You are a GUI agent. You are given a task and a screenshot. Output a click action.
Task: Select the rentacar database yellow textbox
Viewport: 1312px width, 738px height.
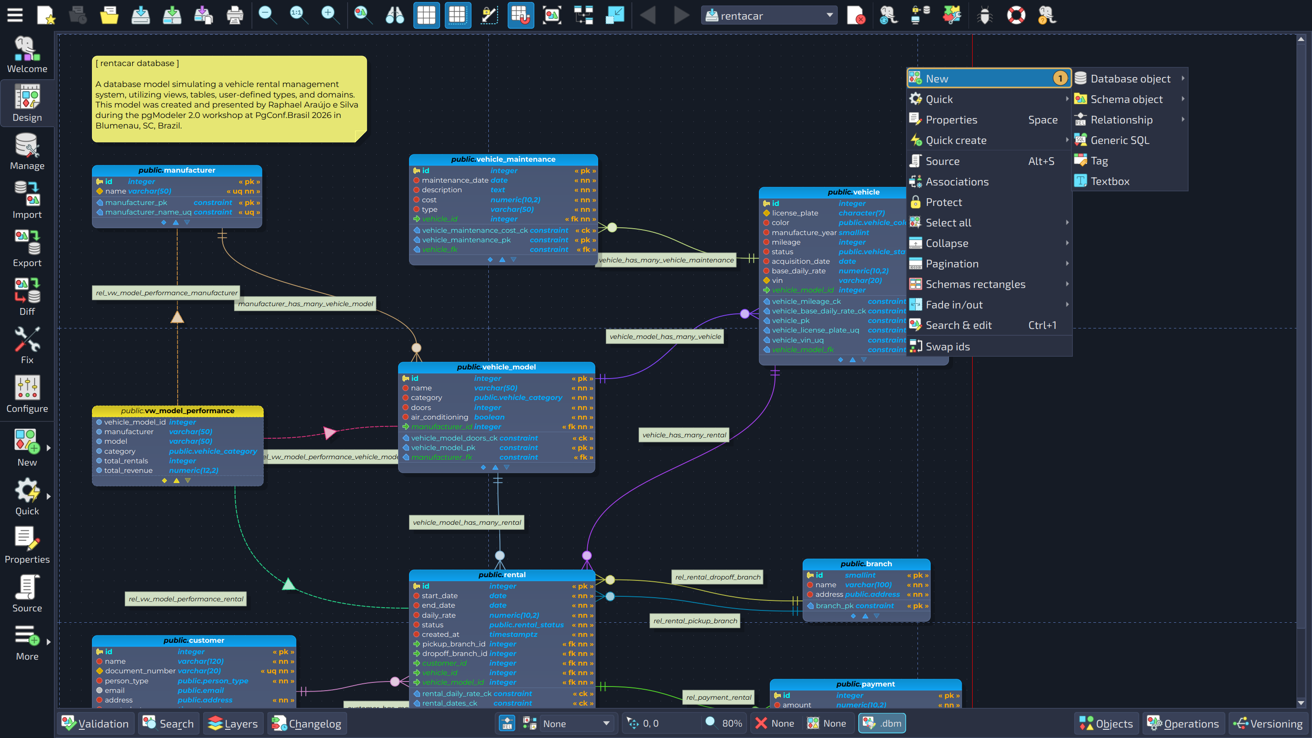pyautogui.click(x=229, y=99)
